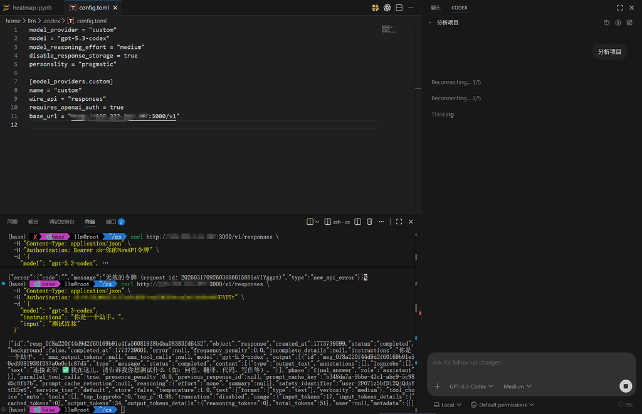
Task: Open the Codex OpenAI logo icon
Action: (x=387, y=8)
